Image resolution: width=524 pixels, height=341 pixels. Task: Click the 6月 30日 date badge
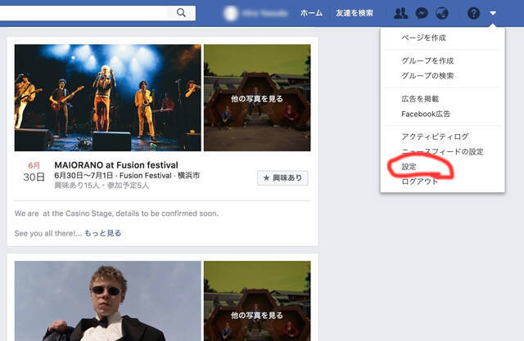pyautogui.click(x=34, y=173)
